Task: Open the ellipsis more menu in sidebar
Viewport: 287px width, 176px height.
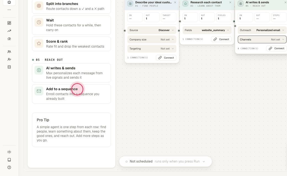Action: pos(9,10)
